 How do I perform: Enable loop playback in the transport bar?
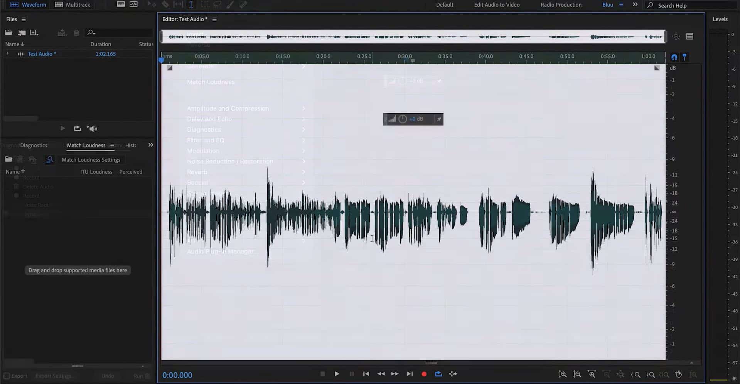(x=438, y=374)
